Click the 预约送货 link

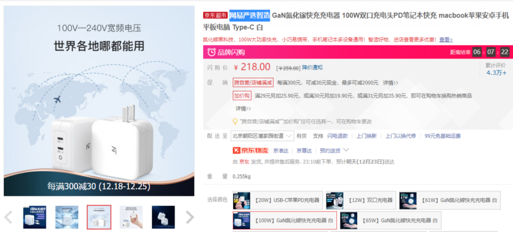point(330,151)
